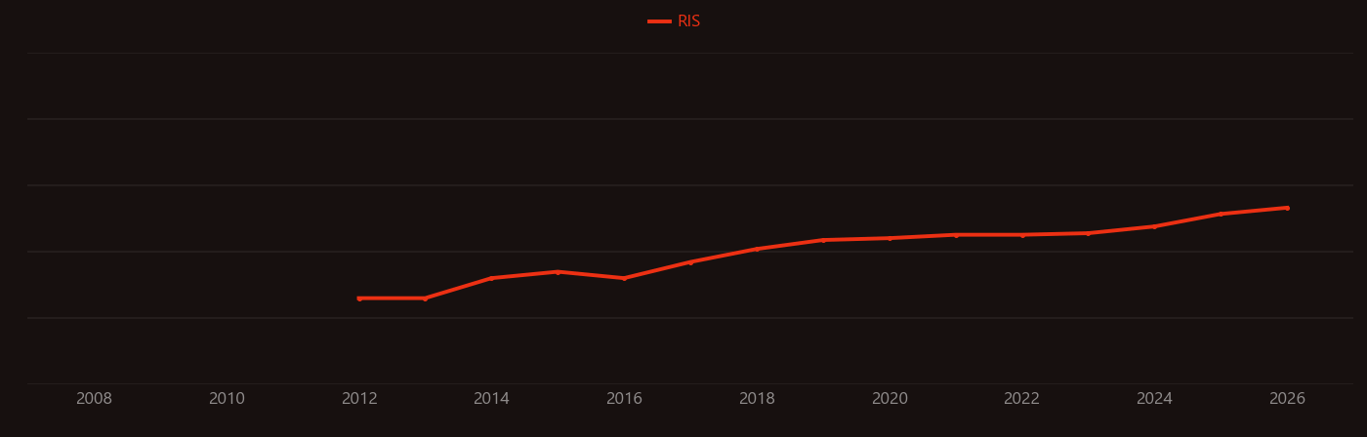Select the 2018 data point on RIS line
Image resolution: width=1367 pixels, height=437 pixels.
[757, 249]
